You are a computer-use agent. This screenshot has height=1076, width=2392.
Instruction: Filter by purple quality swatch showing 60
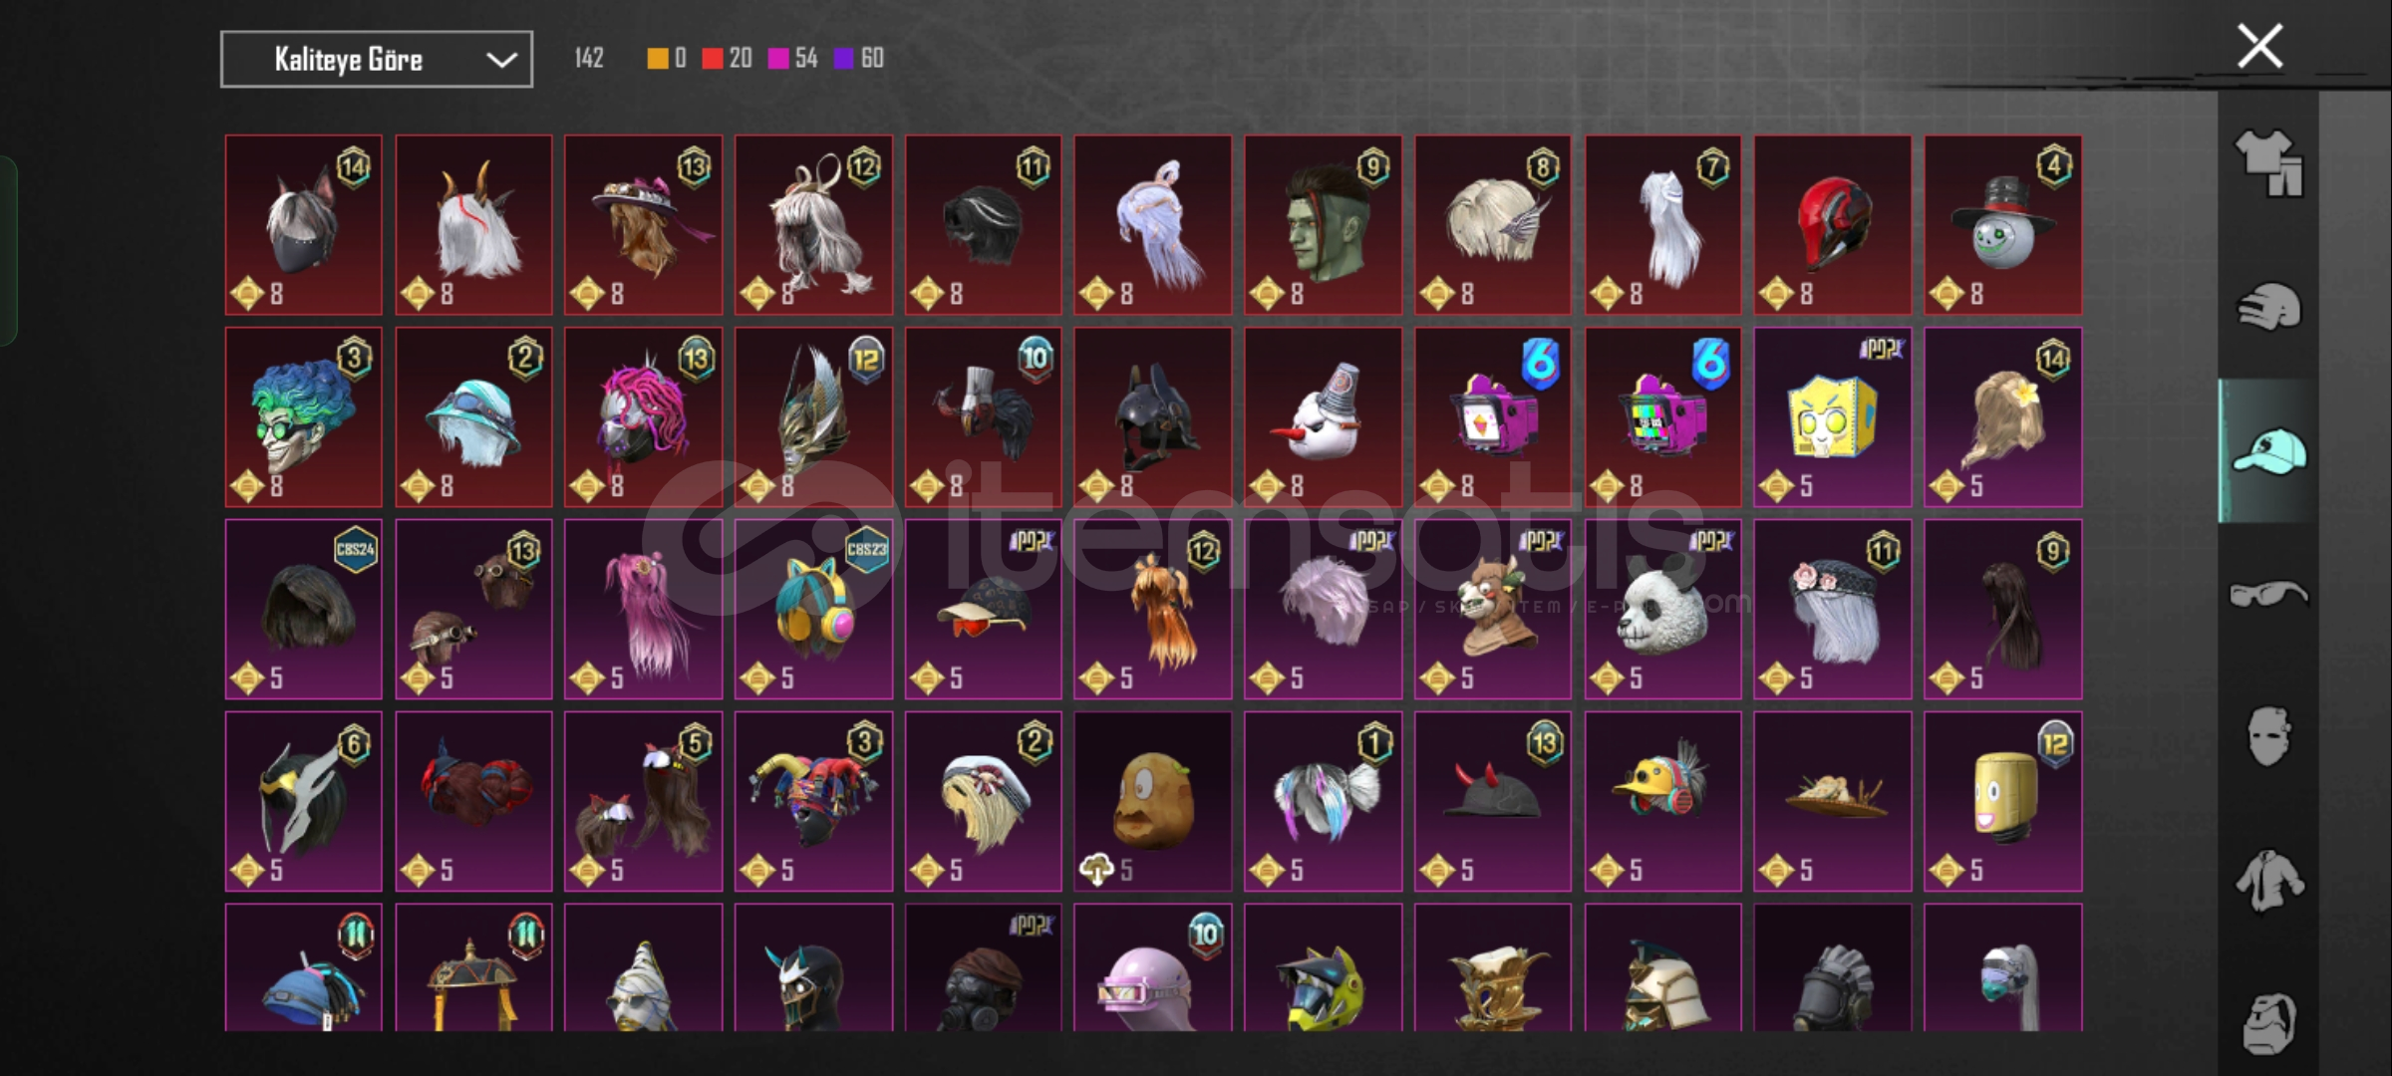[x=859, y=59]
